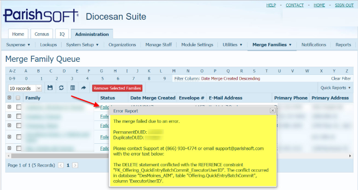358x190 pixels.
Task: Filter families by letter S
Action: click(x=254, y=71)
